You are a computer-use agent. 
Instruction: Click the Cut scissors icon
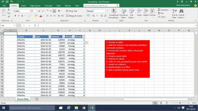[9, 10]
